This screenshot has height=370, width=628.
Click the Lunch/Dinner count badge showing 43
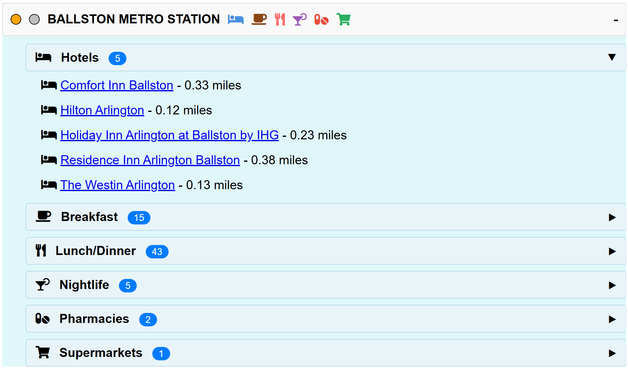(157, 251)
